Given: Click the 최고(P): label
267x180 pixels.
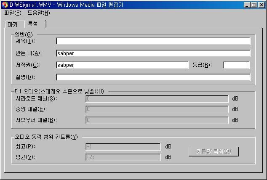Looking at the screenshot, I should [25, 146].
